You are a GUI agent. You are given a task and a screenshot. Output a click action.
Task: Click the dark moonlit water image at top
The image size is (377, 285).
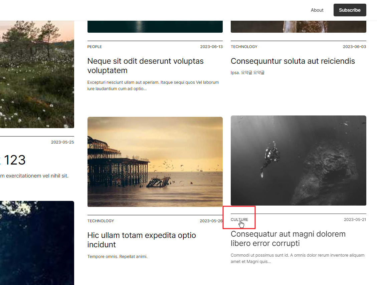[x=155, y=27]
